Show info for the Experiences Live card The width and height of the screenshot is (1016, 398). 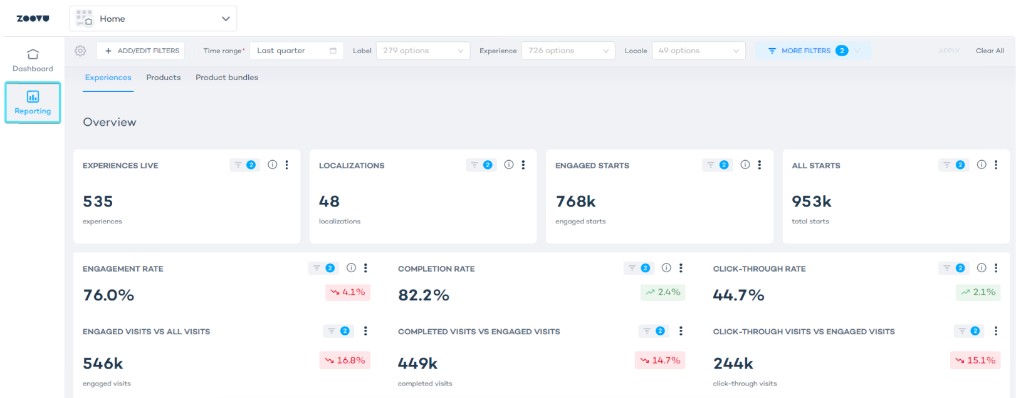click(272, 165)
